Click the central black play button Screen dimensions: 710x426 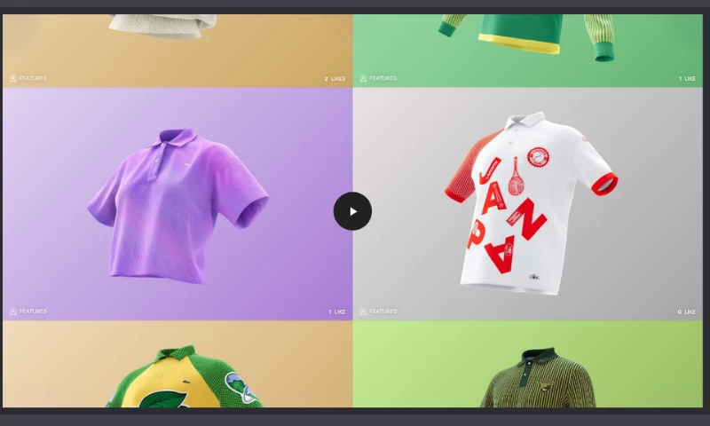click(x=352, y=211)
